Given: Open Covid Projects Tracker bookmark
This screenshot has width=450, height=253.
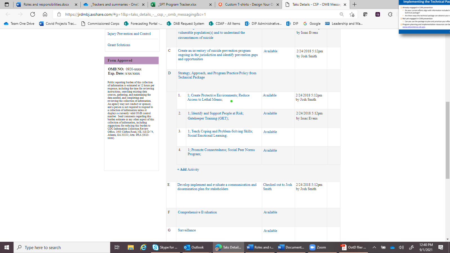Looking at the screenshot, I should coord(58,24).
